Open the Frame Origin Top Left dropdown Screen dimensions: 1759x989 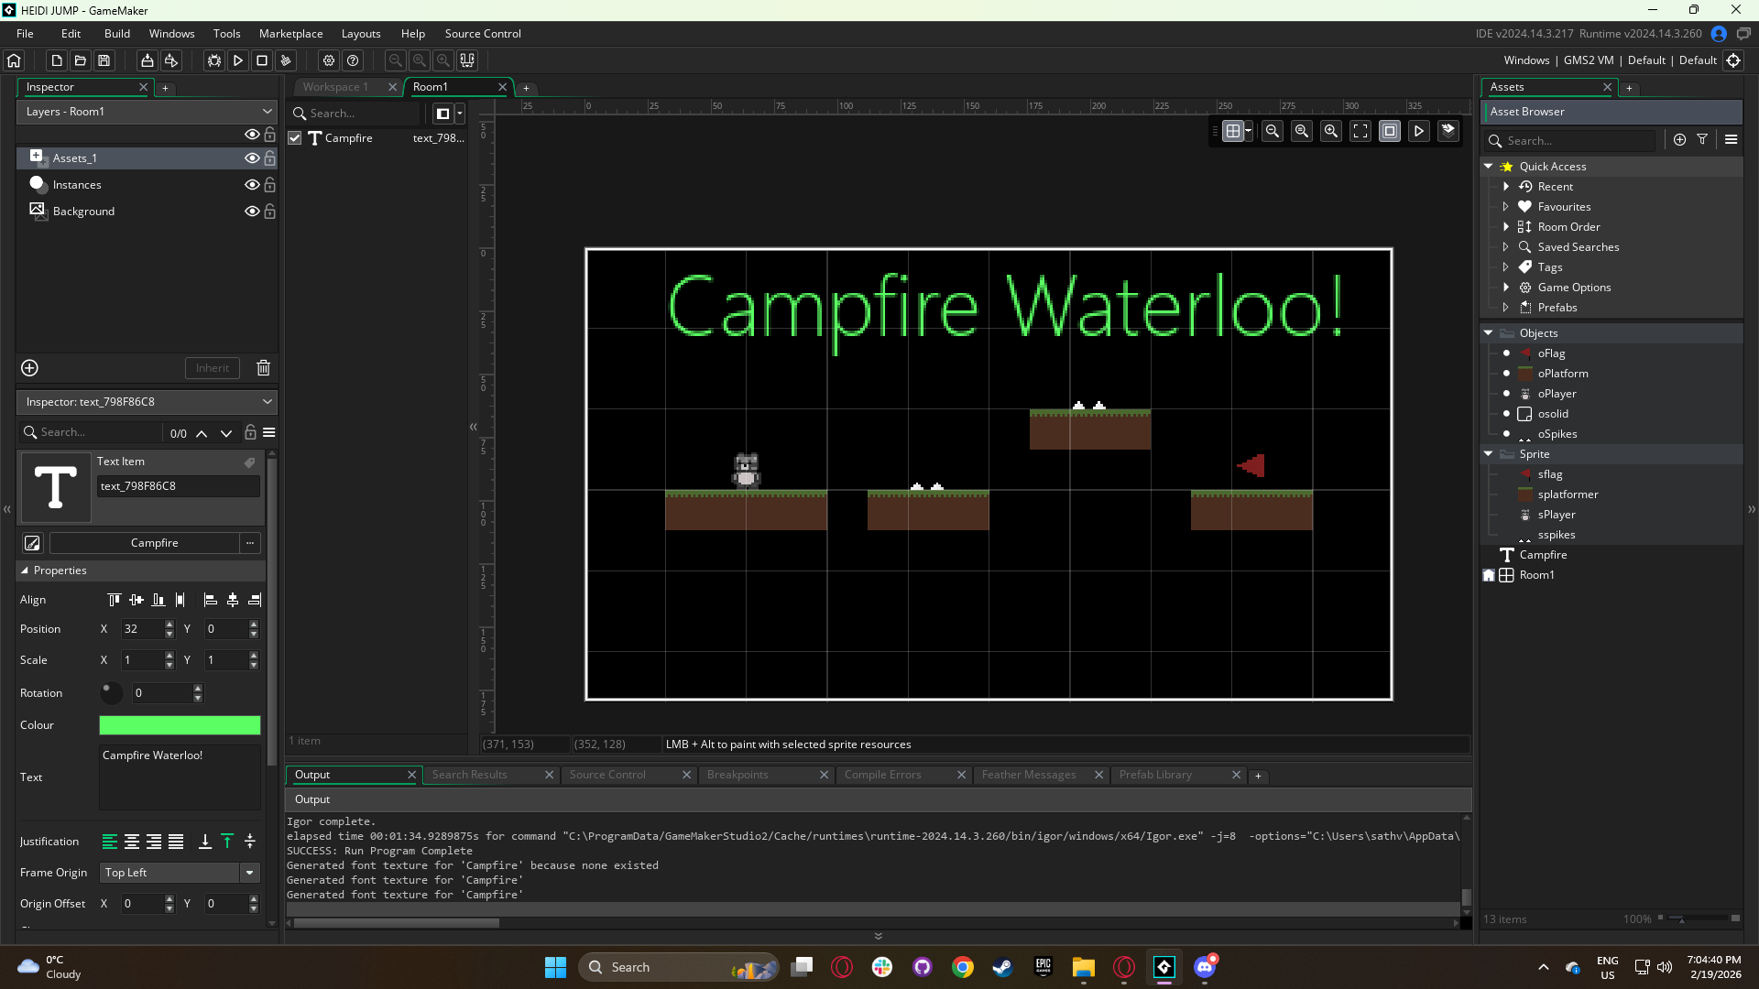tap(181, 873)
